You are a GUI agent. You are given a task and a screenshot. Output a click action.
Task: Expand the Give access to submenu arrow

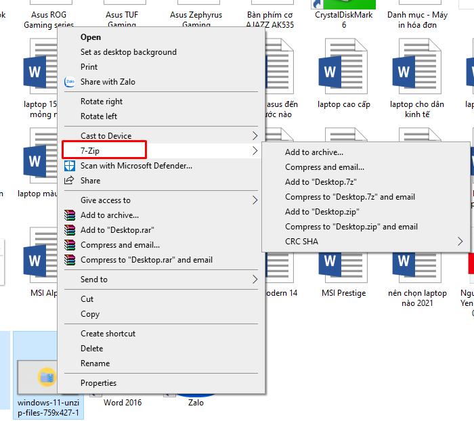(255, 200)
